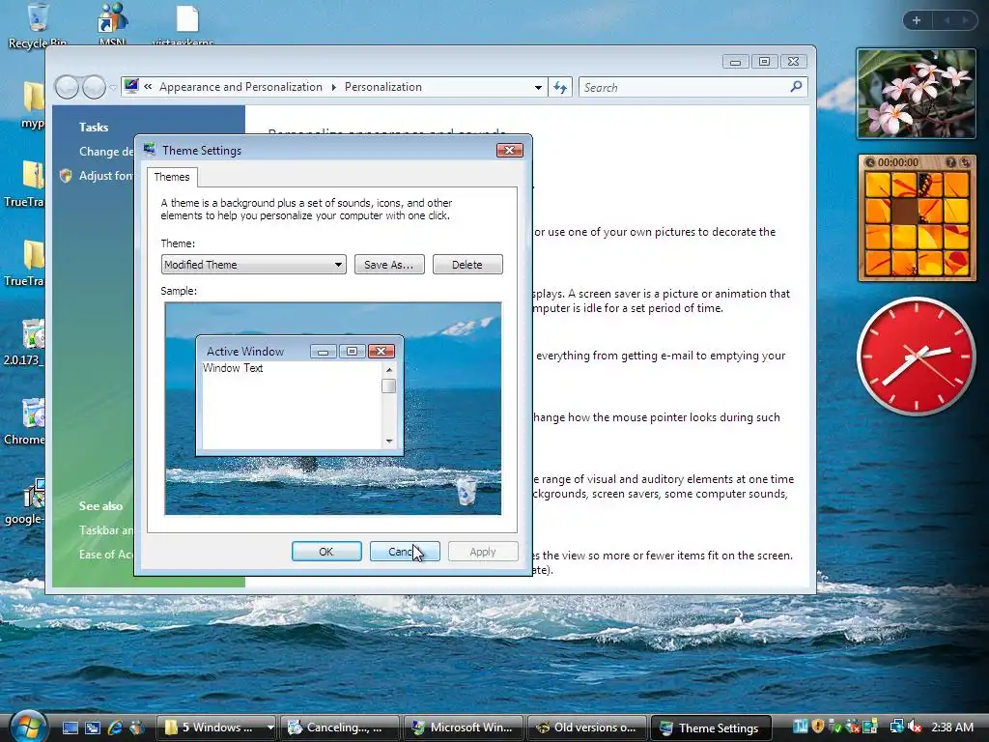Image resolution: width=989 pixels, height=742 pixels.
Task: Click the picture puzzle help question icon
Action: coord(950,162)
